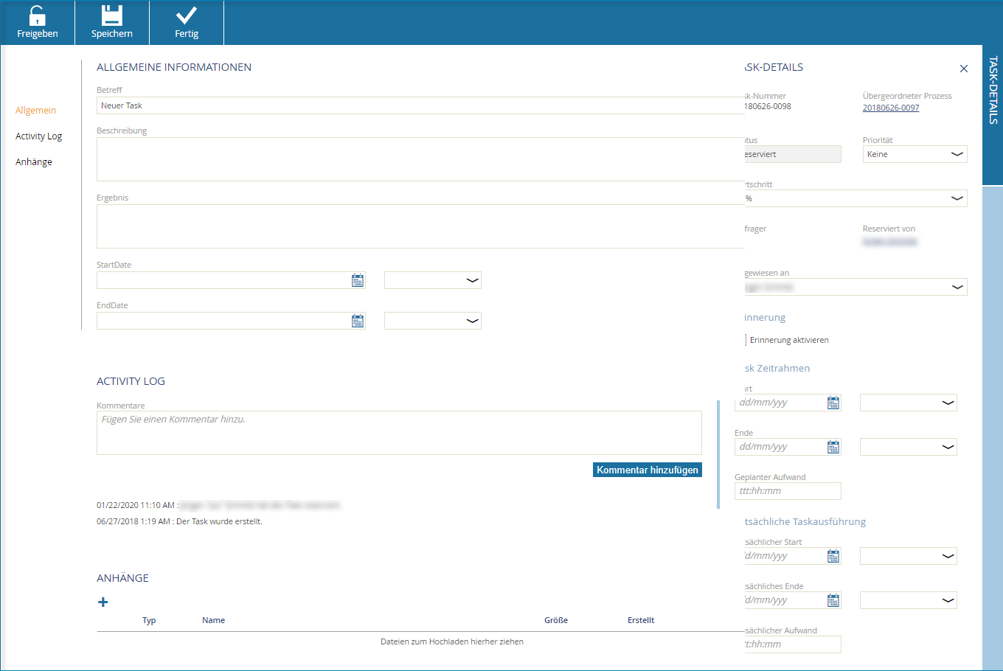Click 'Dateien zum Hochladen hierher ziehen' drop area
Screen dimensions: 1003x671
point(452,642)
